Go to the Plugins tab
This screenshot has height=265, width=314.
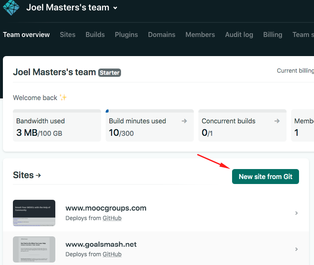coord(126,34)
